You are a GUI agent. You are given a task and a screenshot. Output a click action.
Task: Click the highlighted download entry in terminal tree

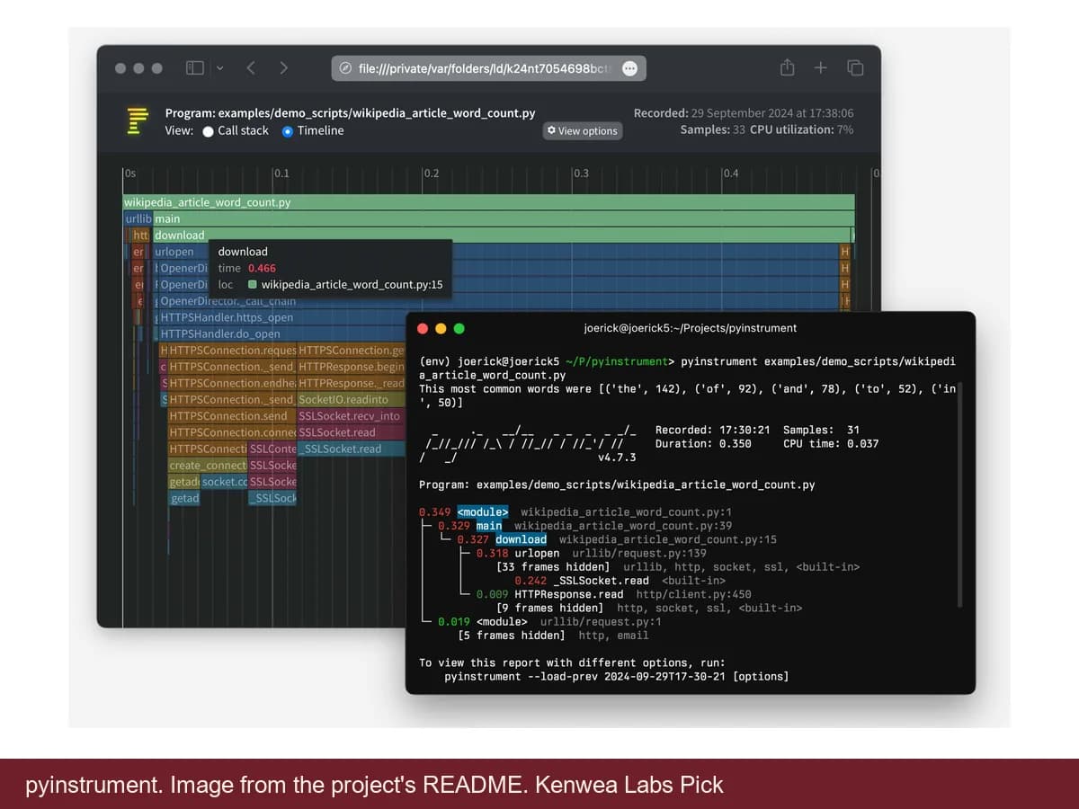(521, 539)
